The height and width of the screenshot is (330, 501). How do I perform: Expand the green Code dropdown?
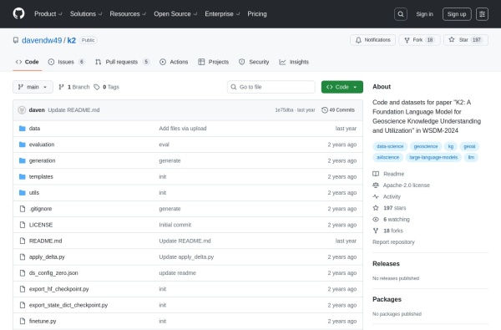pos(342,87)
